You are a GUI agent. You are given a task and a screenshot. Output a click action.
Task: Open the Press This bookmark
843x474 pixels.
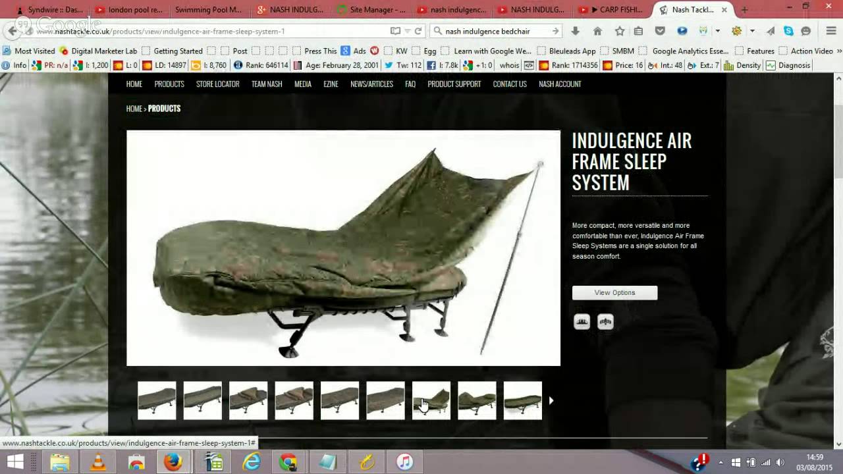(x=314, y=51)
